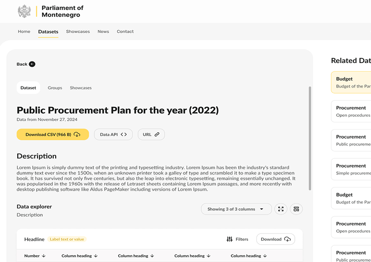Click the vertical scrollbar in dataset panel
This screenshot has width=371, height=262.
click(x=310, y=138)
